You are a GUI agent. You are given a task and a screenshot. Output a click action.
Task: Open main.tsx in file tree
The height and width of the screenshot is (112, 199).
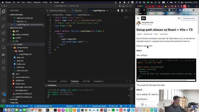coord(20,67)
